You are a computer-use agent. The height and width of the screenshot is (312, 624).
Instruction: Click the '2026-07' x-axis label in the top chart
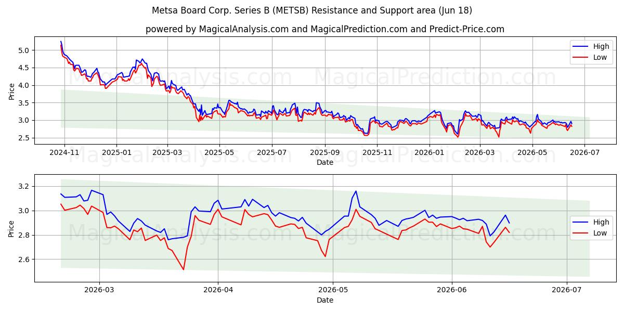coord(584,152)
